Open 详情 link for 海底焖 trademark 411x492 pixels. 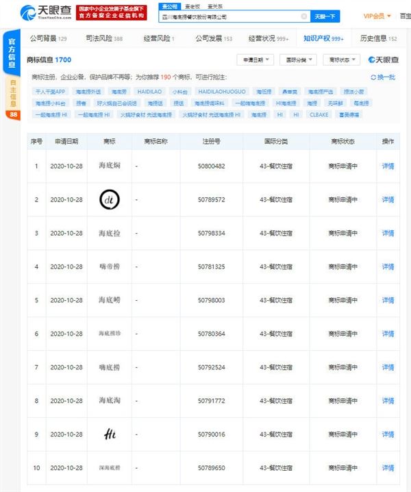coord(388,166)
